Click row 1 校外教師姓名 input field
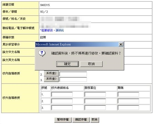This screenshot has height=124, width=153. 62,94
